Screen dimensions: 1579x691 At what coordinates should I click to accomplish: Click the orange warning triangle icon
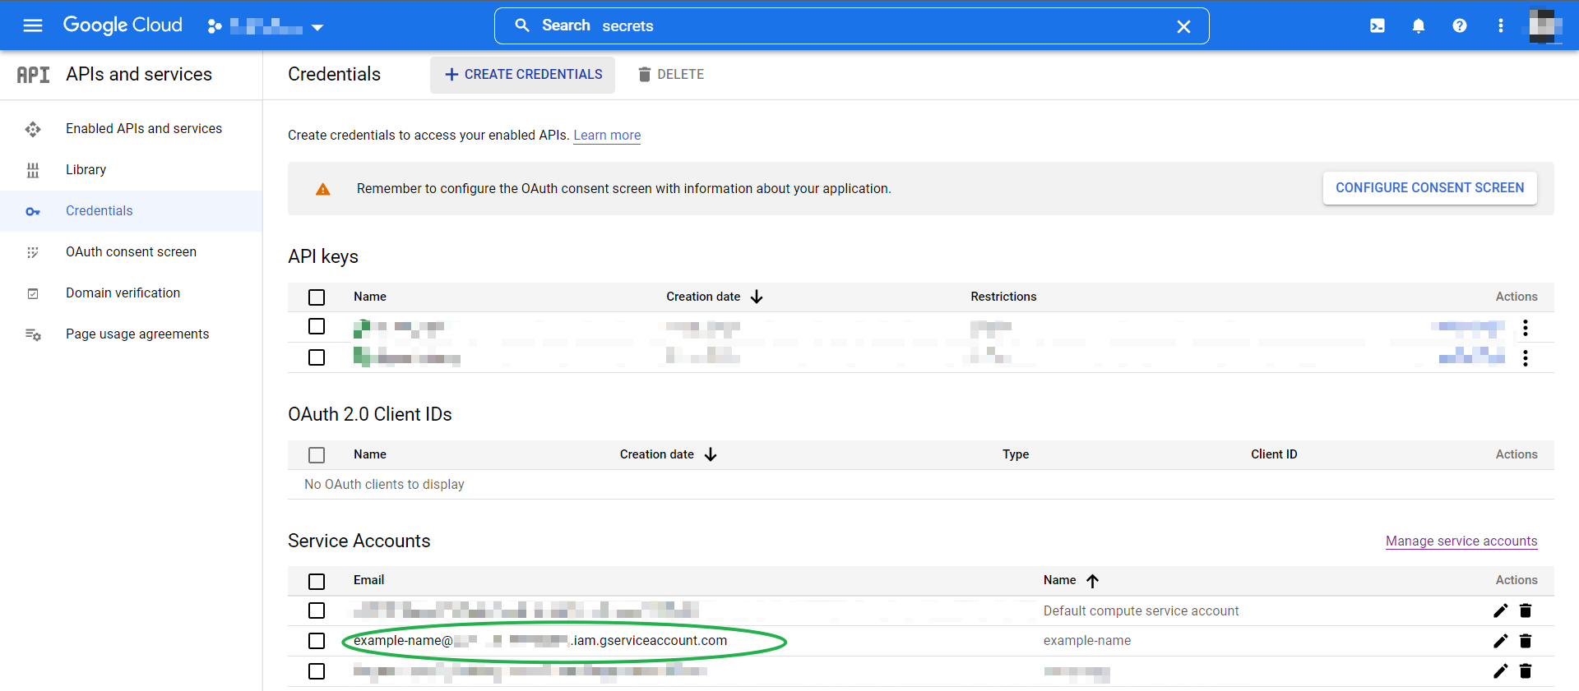point(323,189)
